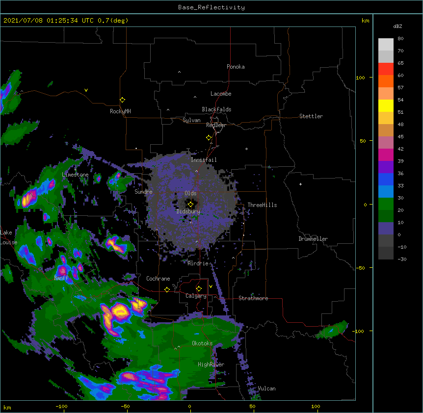Select the white asterisk marker above Limestone

coord(75,169)
